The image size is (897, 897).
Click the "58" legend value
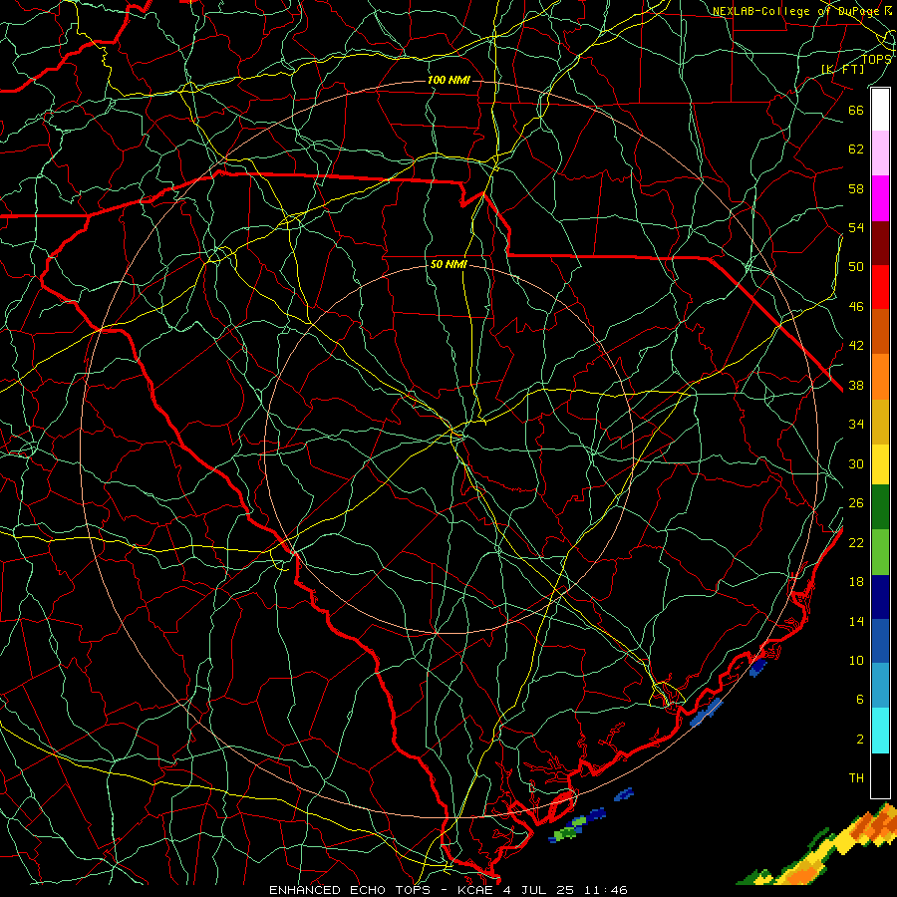click(x=856, y=188)
